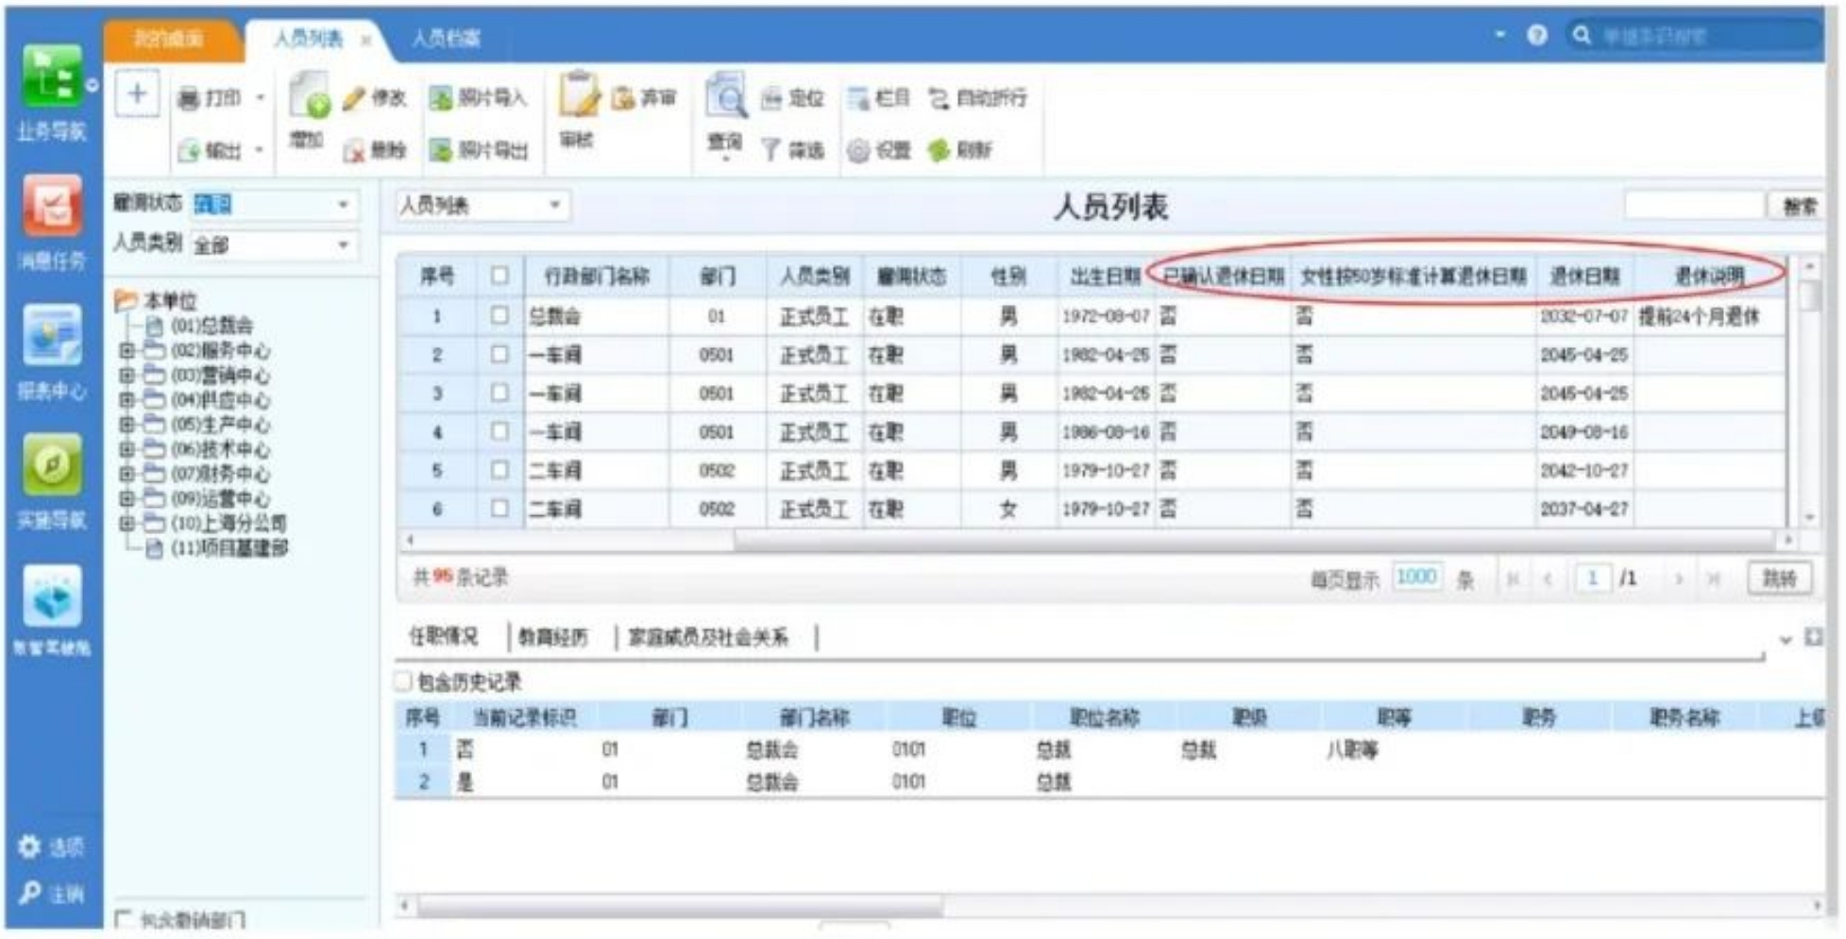
Task: Click the plus box toolbar button
Action: [137, 94]
